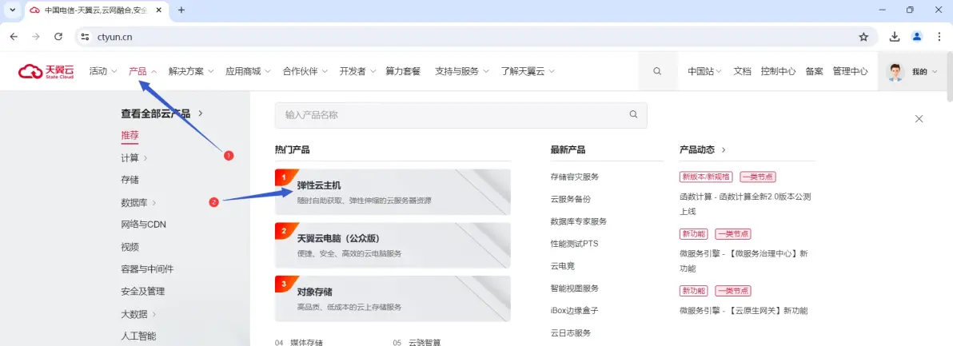
Task: Open 函数计算全新2.0版本公测上线 news item
Action: 745,204
